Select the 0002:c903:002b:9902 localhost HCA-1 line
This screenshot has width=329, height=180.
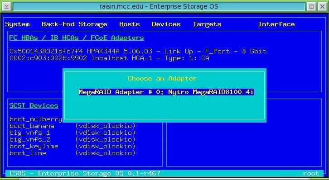pyautogui.click(x=109, y=58)
